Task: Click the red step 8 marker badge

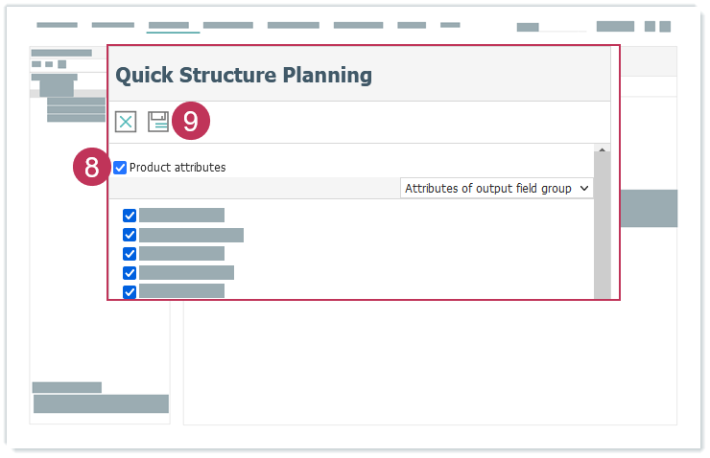Action: 92,168
